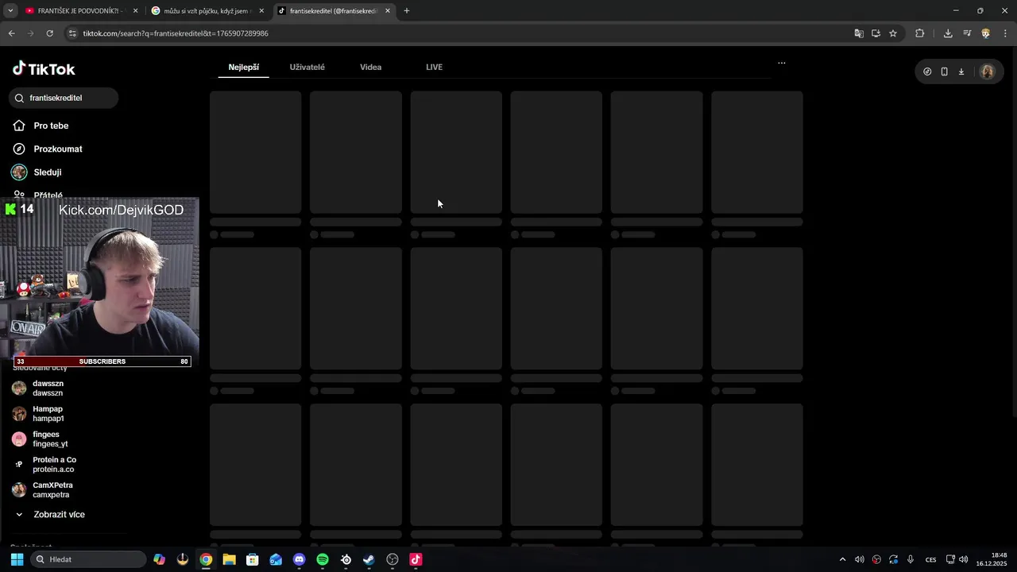The width and height of the screenshot is (1017, 572).
Task: Show hidden system tray icons
Action: (x=843, y=559)
